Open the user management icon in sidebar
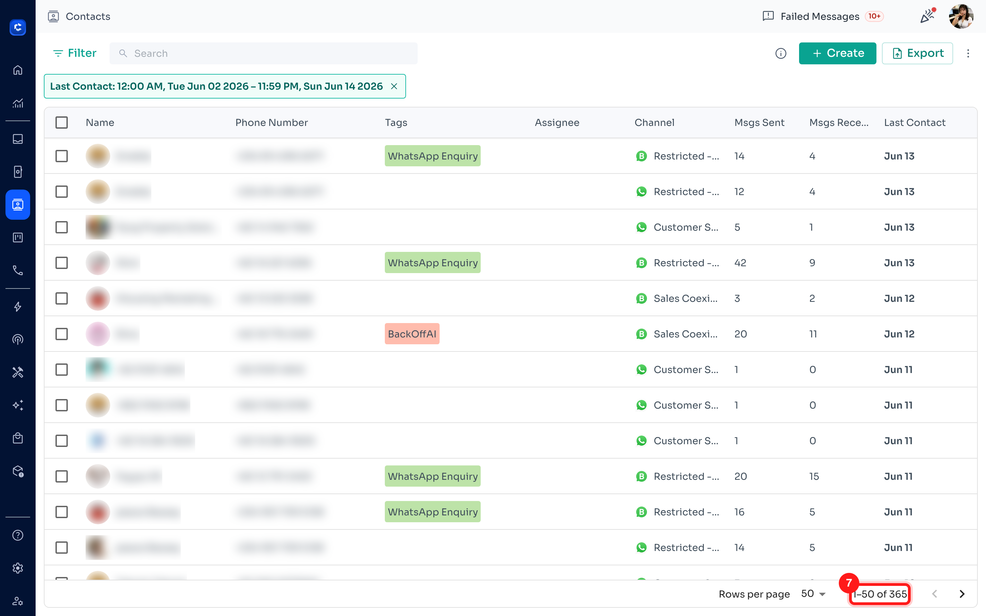This screenshot has height=616, width=986. point(17,601)
